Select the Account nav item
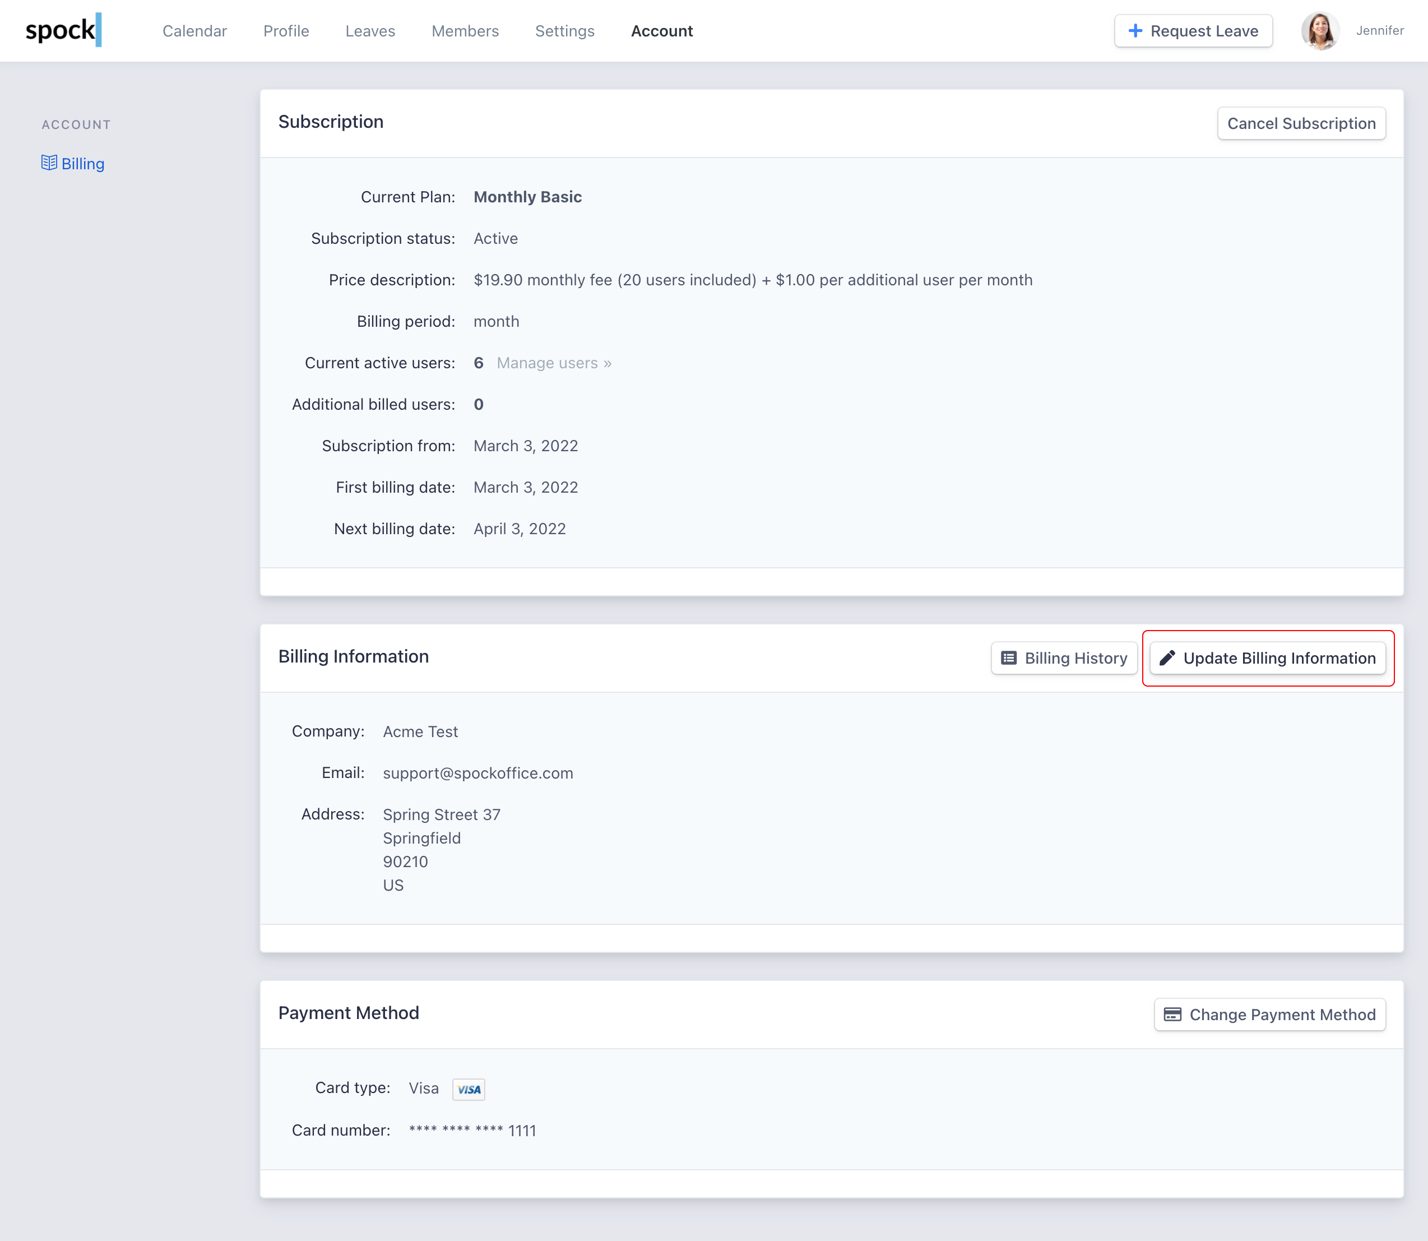Viewport: 1428px width, 1241px height. click(661, 31)
